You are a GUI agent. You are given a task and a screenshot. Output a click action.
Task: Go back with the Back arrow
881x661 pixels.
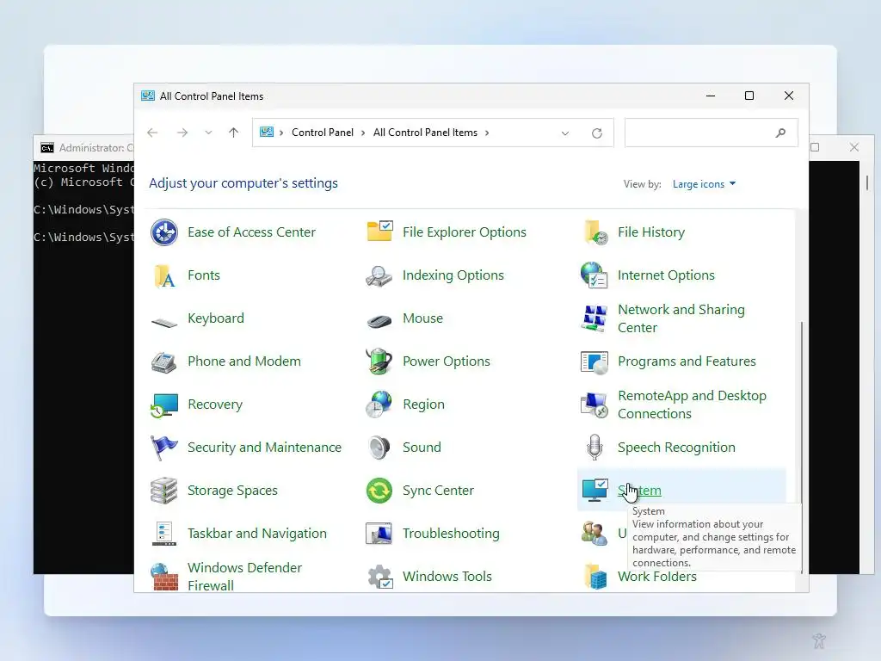coord(152,133)
